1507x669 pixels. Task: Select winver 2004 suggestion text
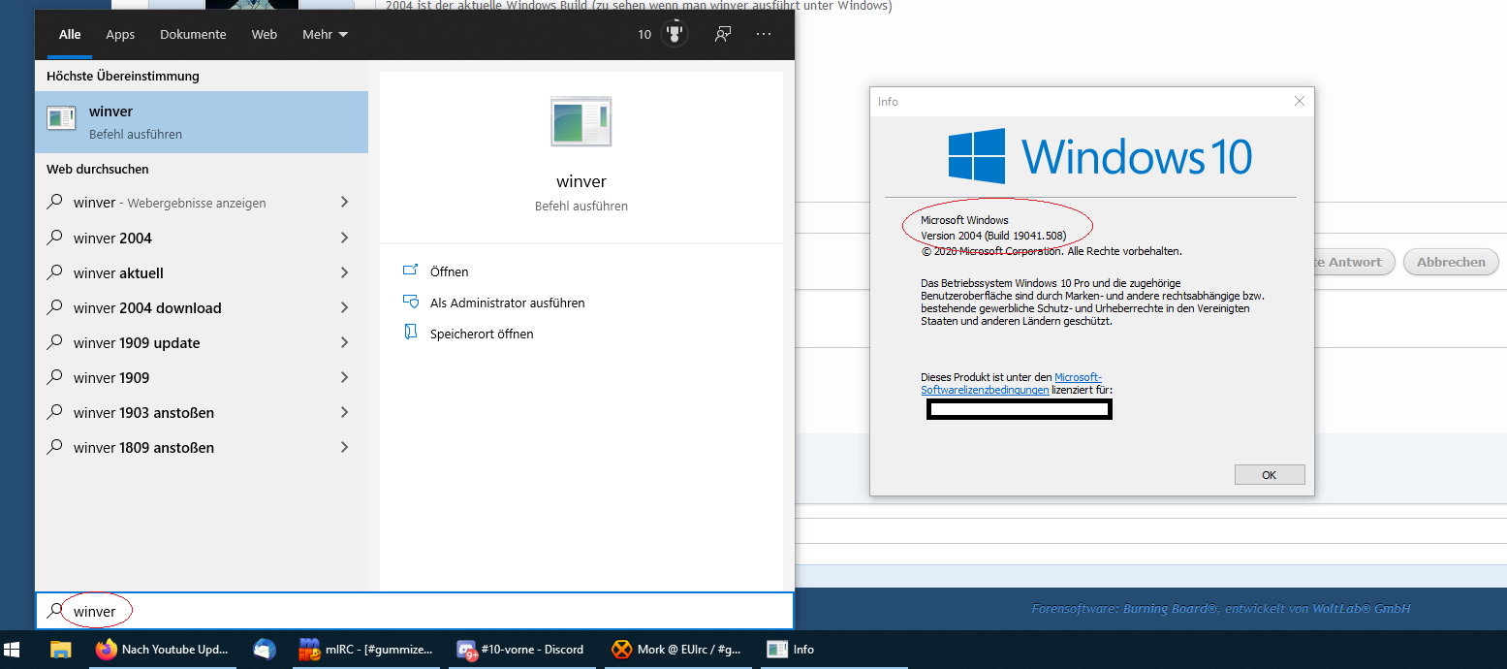[x=112, y=238]
